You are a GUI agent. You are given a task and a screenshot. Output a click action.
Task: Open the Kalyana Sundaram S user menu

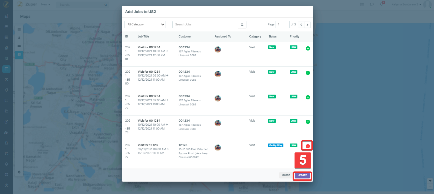406,5
